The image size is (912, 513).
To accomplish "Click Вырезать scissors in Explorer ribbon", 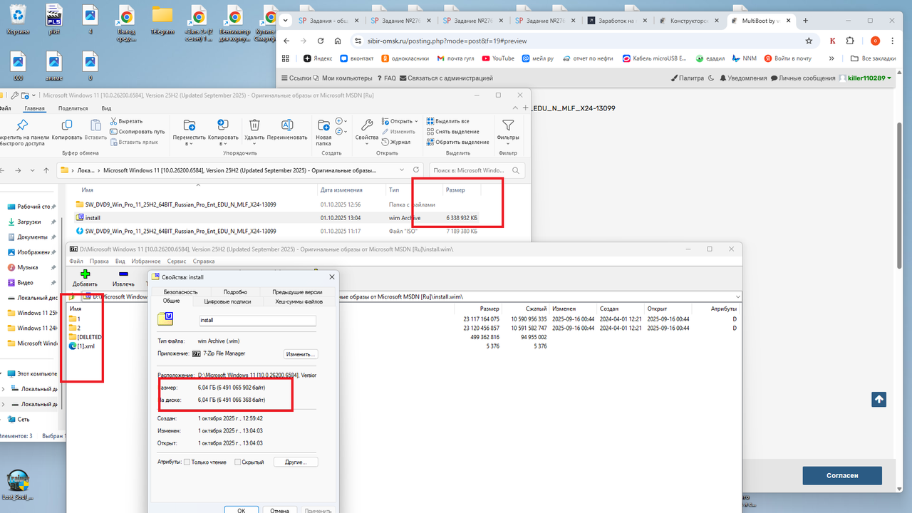I will point(127,121).
